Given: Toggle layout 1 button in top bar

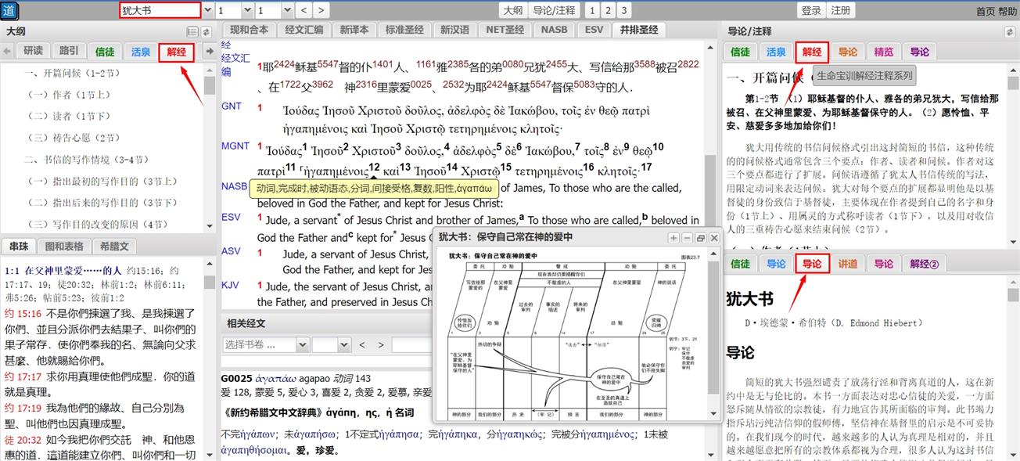Looking at the screenshot, I should tap(592, 10).
